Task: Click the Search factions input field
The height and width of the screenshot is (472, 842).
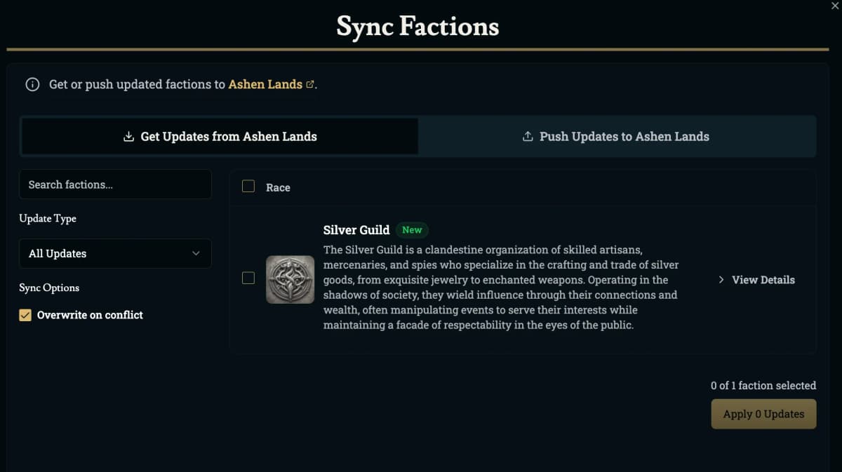Action: 114,184
